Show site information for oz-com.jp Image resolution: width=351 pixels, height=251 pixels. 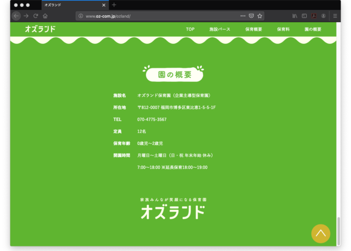81,16
